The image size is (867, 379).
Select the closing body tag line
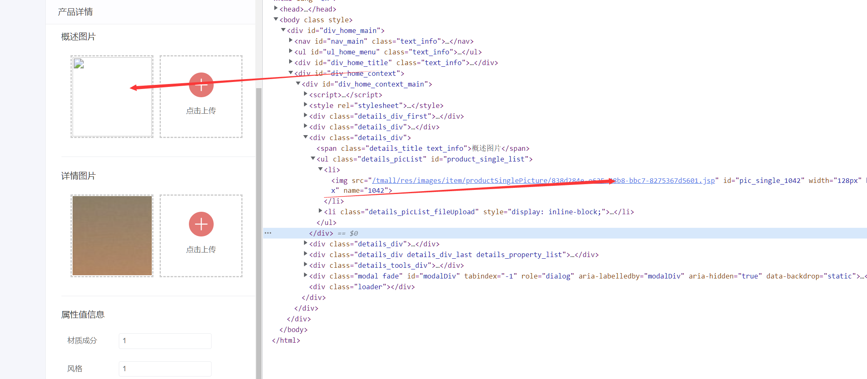[x=293, y=330]
